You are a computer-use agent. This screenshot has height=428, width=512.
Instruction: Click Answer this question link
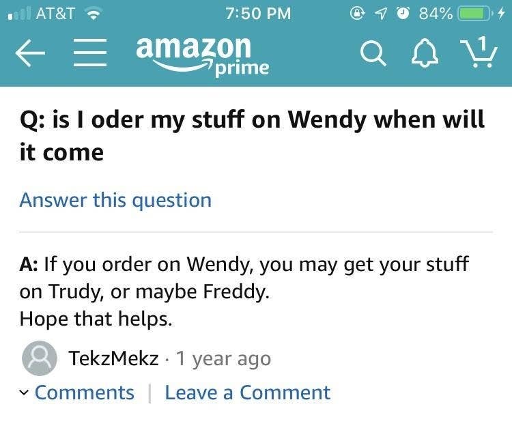[x=115, y=200]
